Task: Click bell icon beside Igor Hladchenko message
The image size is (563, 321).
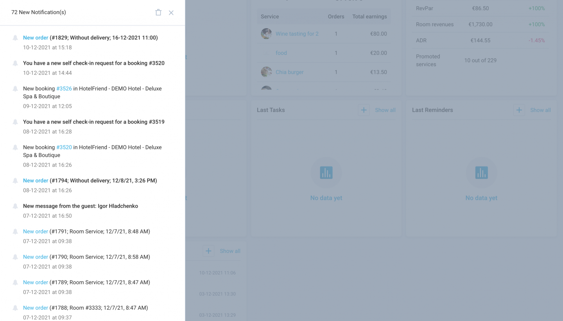Action: (x=15, y=206)
